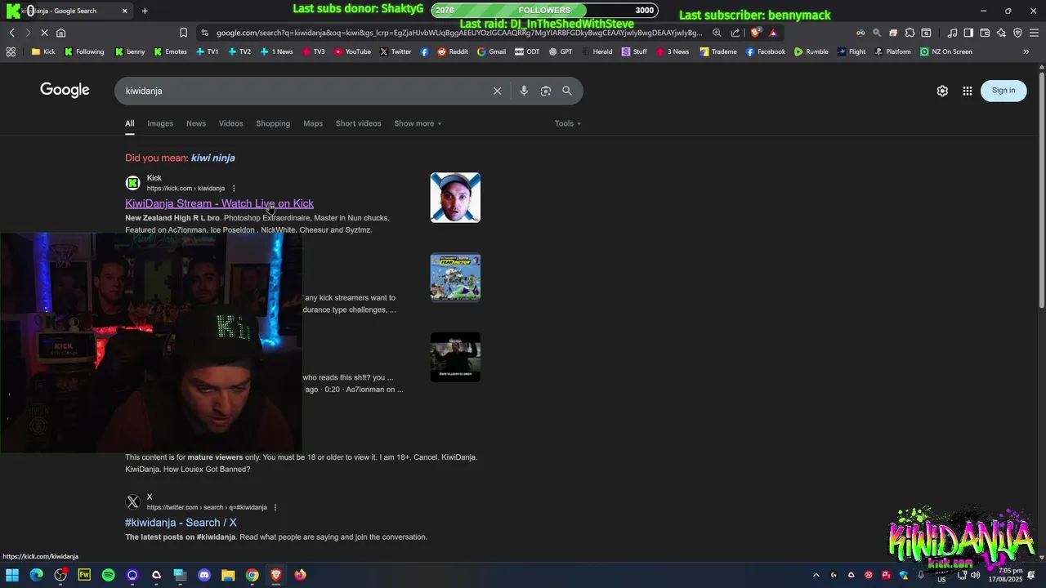Expand the Tools dropdown

[x=568, y=123]
